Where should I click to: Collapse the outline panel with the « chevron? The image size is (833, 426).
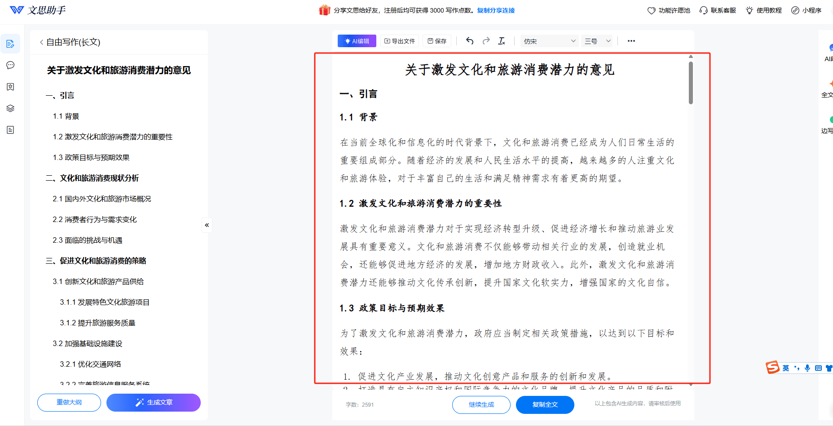tap(207, 225)
